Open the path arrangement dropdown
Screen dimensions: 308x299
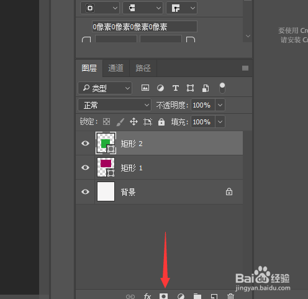point(181,8)
